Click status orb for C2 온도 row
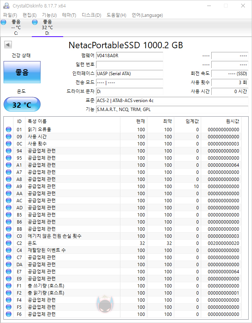 point(9,243)
